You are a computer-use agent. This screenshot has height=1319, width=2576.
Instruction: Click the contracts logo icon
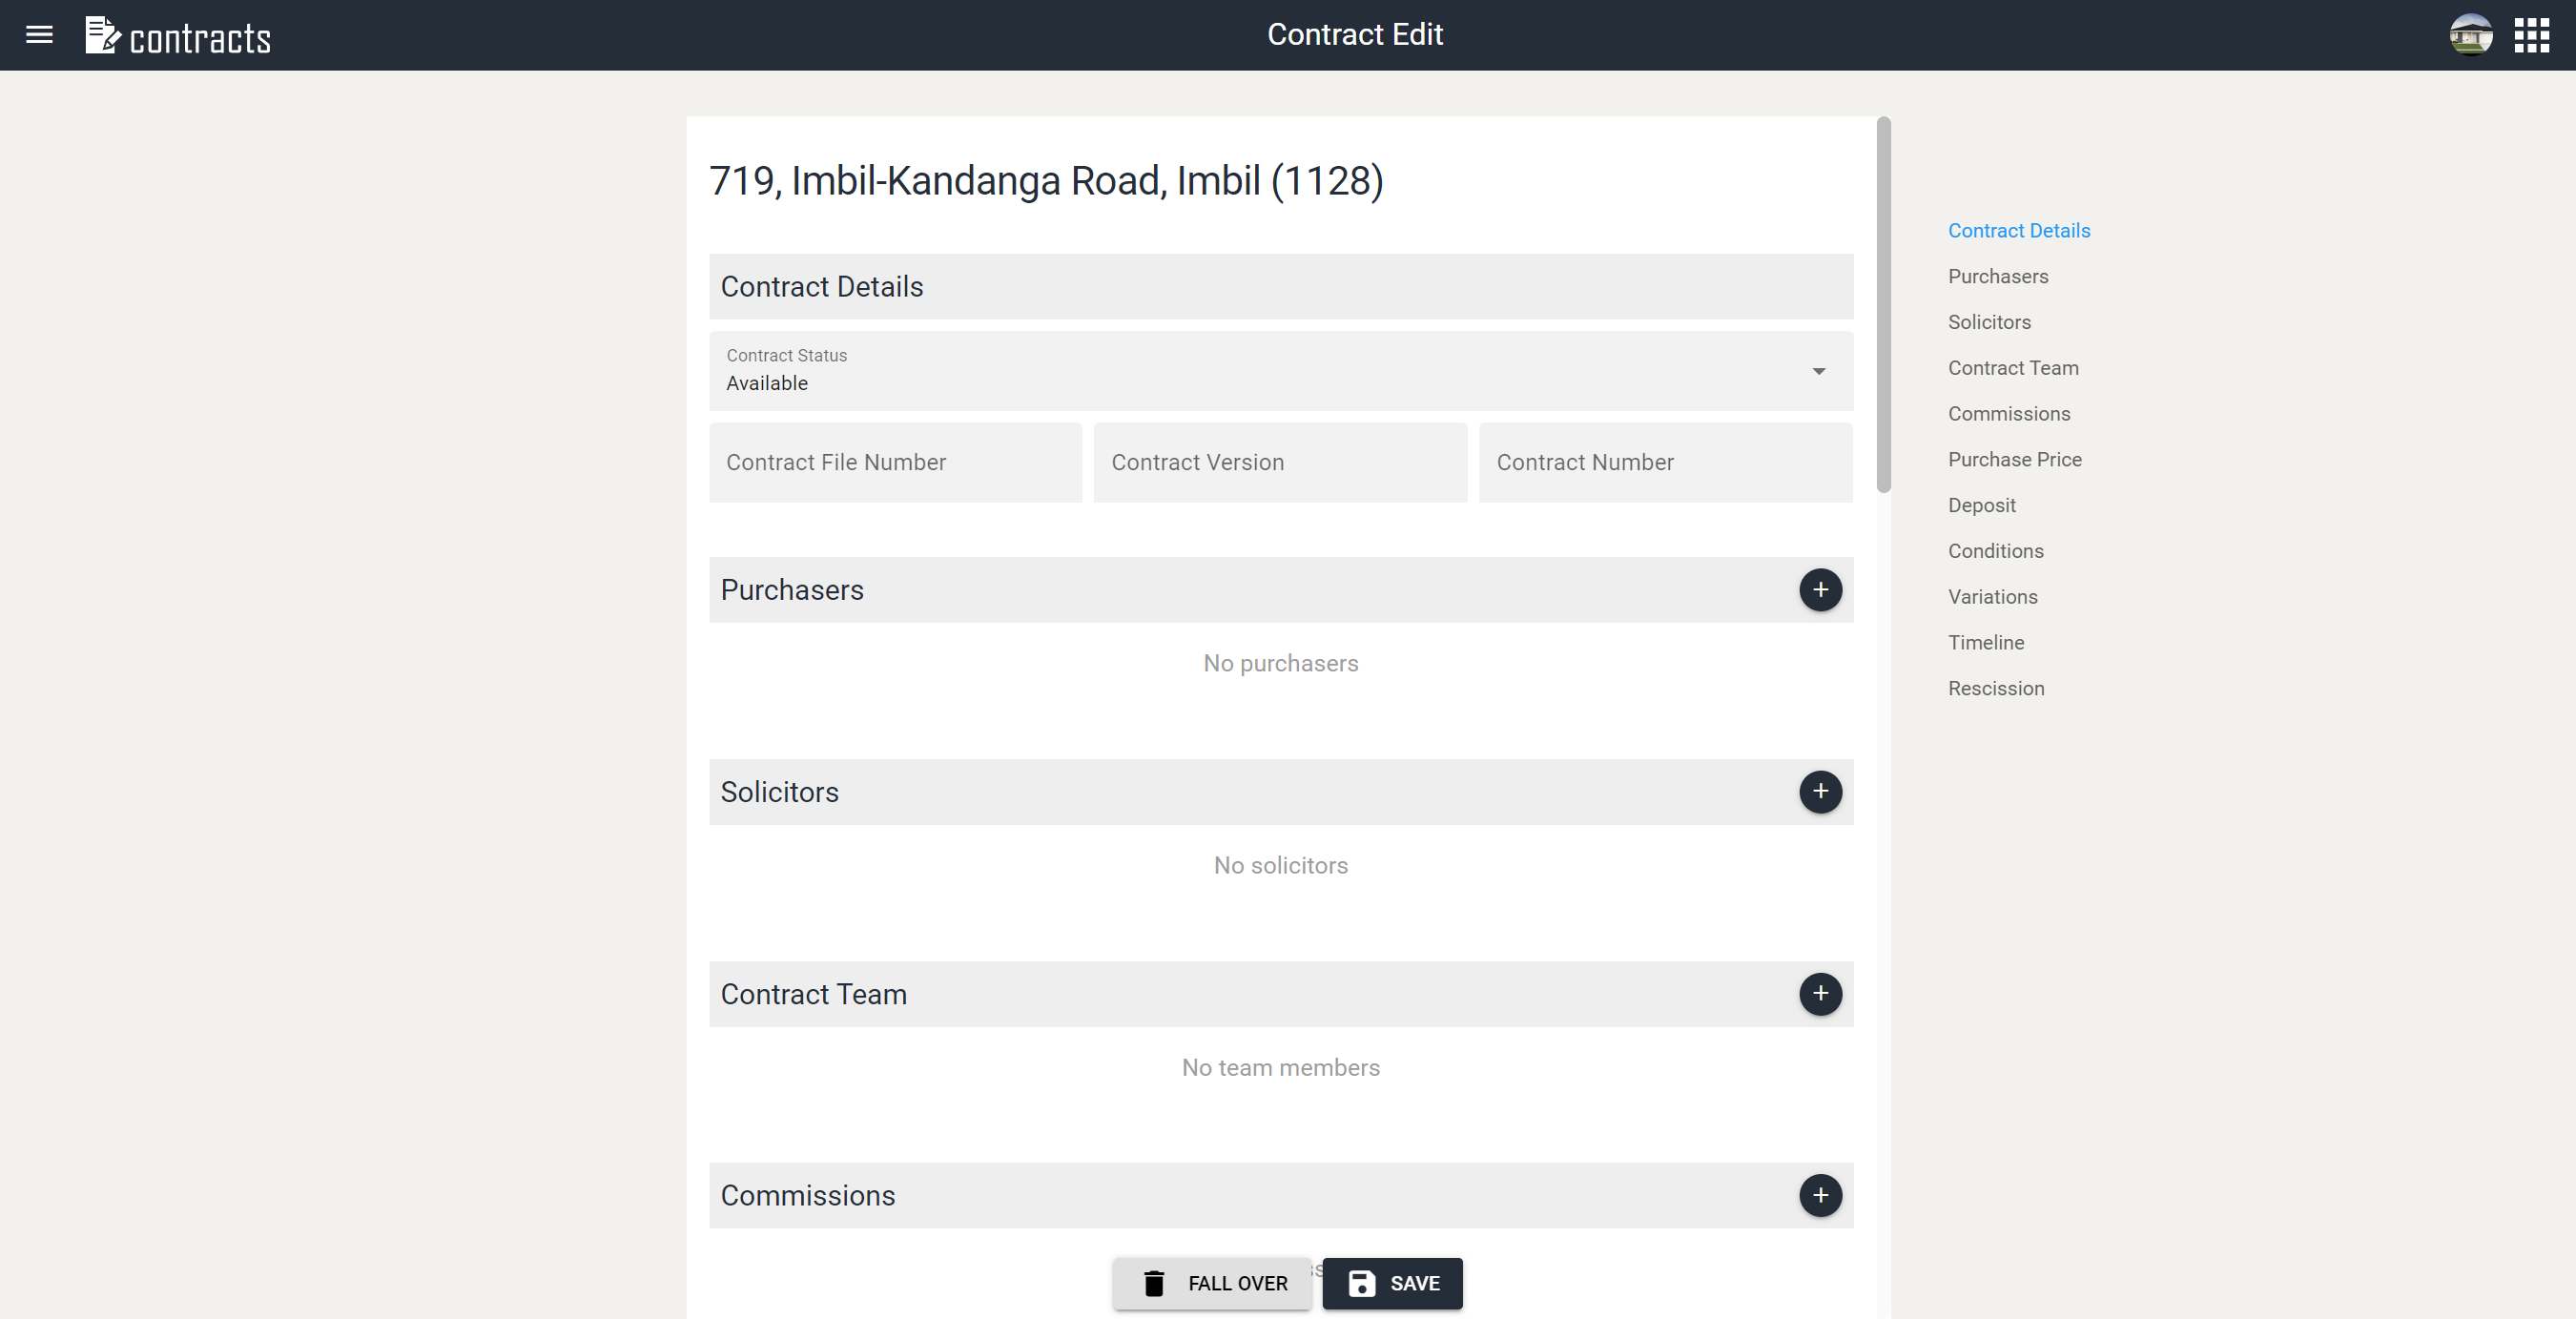point(102,35)
